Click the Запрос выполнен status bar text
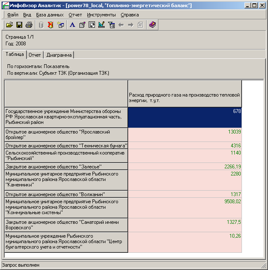Viewport: 268px width, 270px height. click(x=21, y=265)
